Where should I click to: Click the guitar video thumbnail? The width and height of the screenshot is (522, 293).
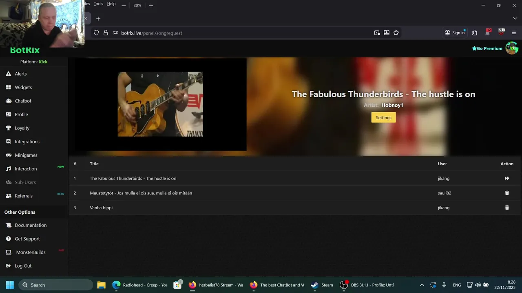tap(160, 104)
